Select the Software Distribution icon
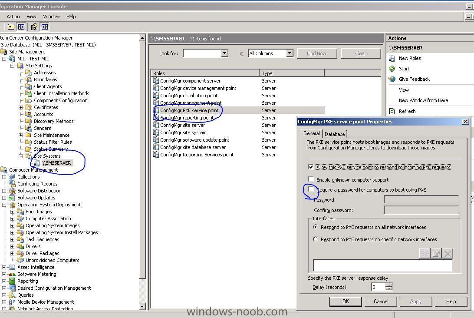Screen dimensions: 474x318 pyautogui.click(x=12, y=191)
